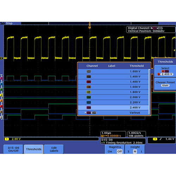Click the Timing Resolution 2.00ns readout
Image resolution: width=176 pixels, height=176 pixels.
click(124, 143)
